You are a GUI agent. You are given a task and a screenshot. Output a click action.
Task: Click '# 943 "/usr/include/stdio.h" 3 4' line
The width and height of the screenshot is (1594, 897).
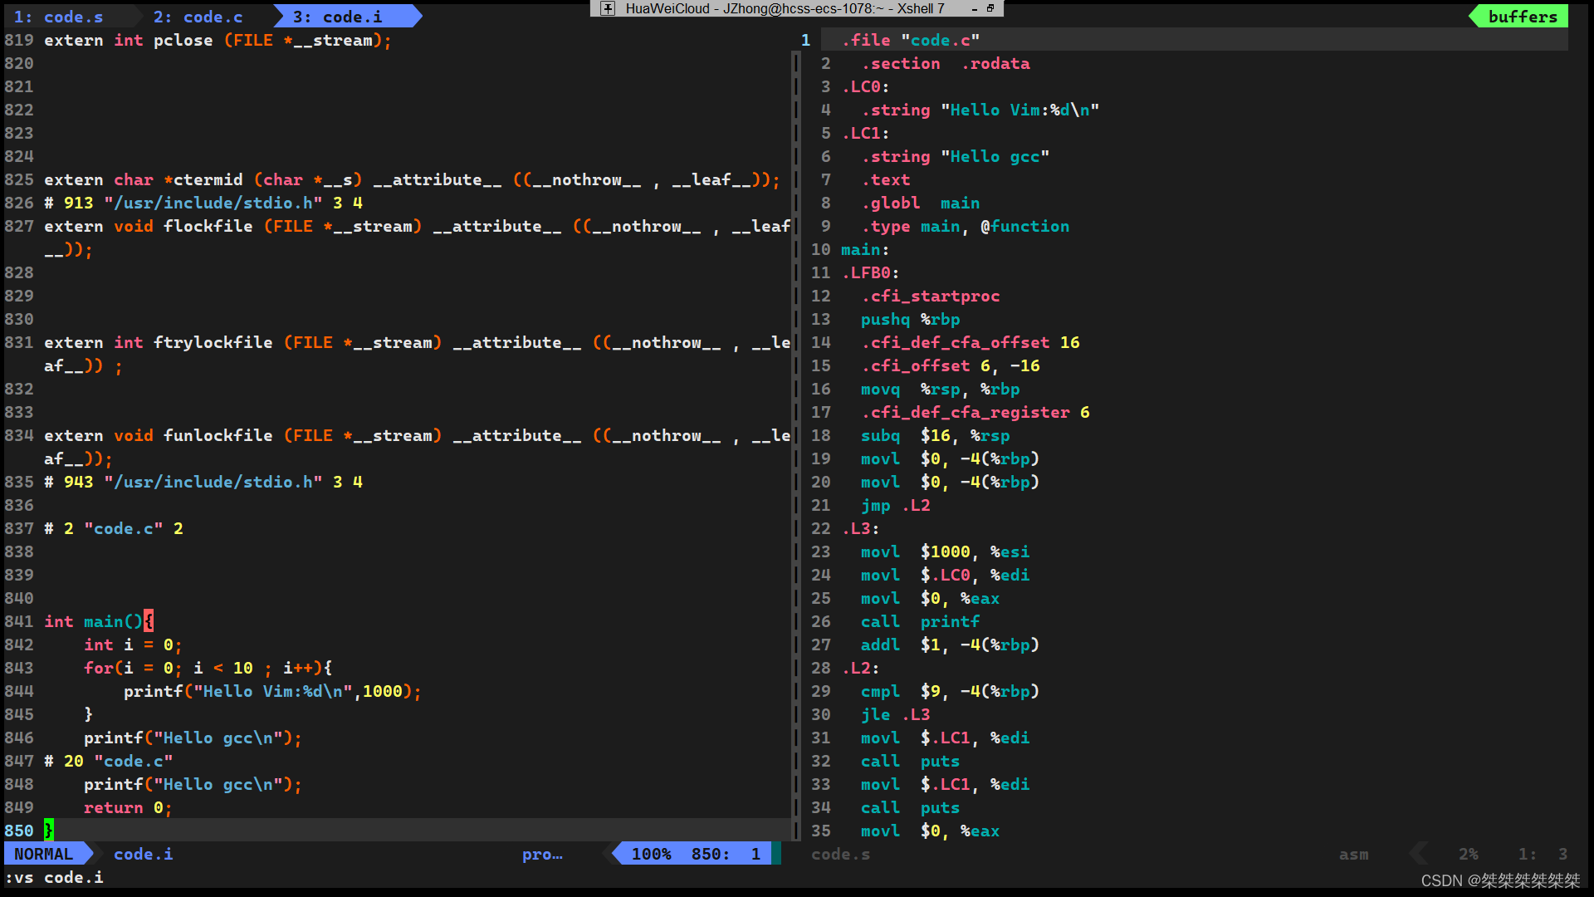(x=203, y=482)
